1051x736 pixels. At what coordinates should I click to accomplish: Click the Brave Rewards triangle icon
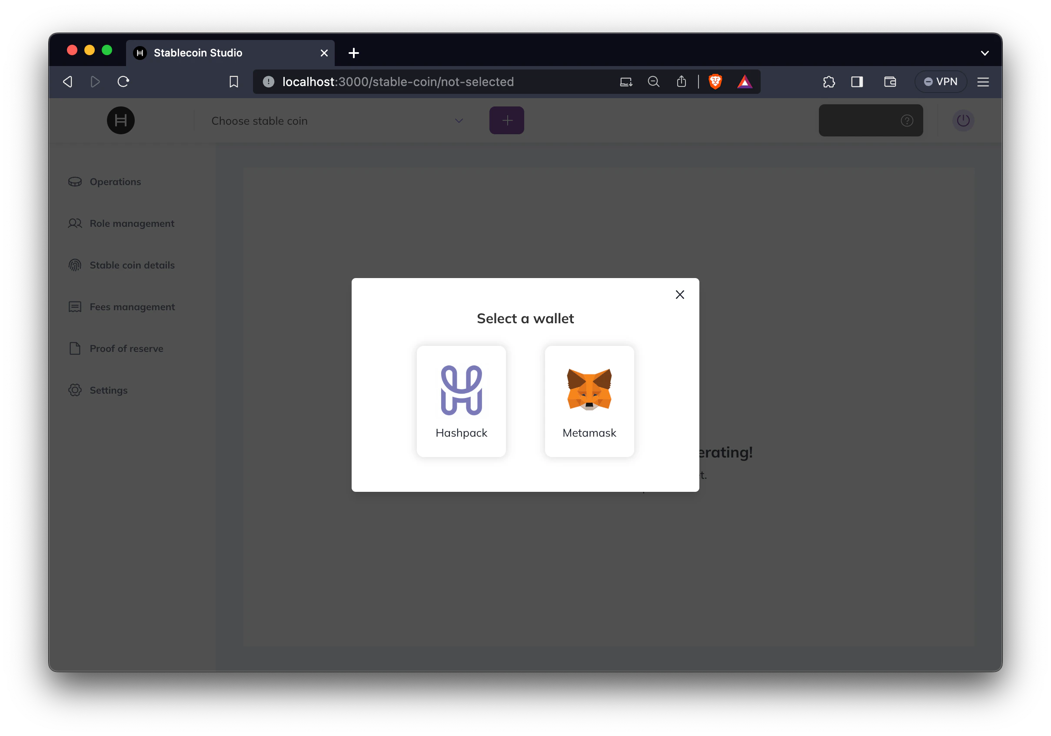(x=744, y=82)
